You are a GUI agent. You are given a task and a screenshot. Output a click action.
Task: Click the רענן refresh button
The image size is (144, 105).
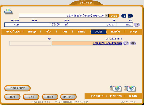point(31,97)
